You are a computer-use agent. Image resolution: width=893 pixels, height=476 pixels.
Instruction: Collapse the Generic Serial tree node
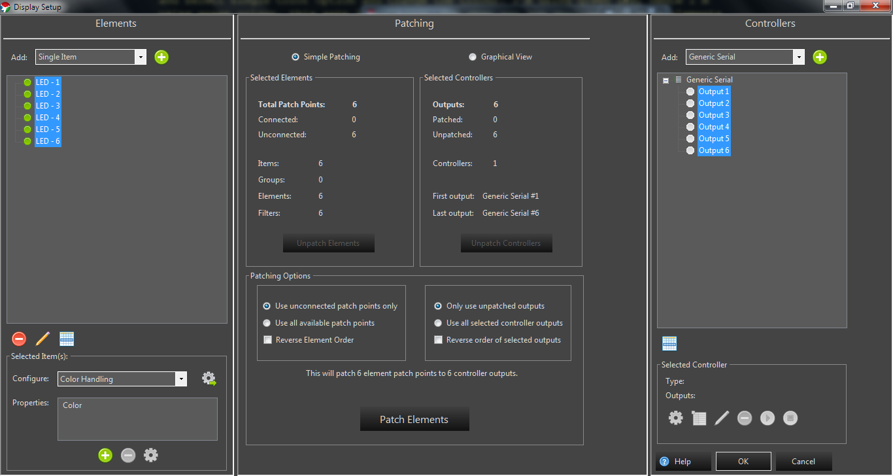pyautogui.click(x=666, y=80)
